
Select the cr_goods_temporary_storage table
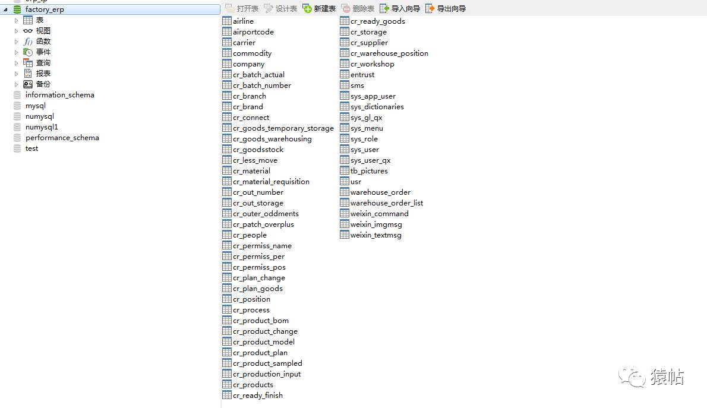283,128
